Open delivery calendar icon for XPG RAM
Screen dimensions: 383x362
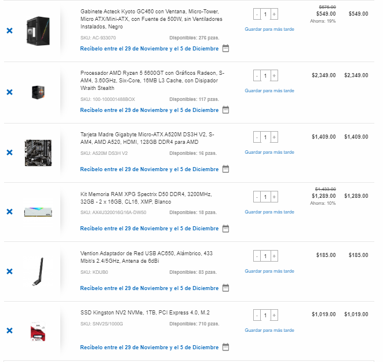tap(226, 229)
